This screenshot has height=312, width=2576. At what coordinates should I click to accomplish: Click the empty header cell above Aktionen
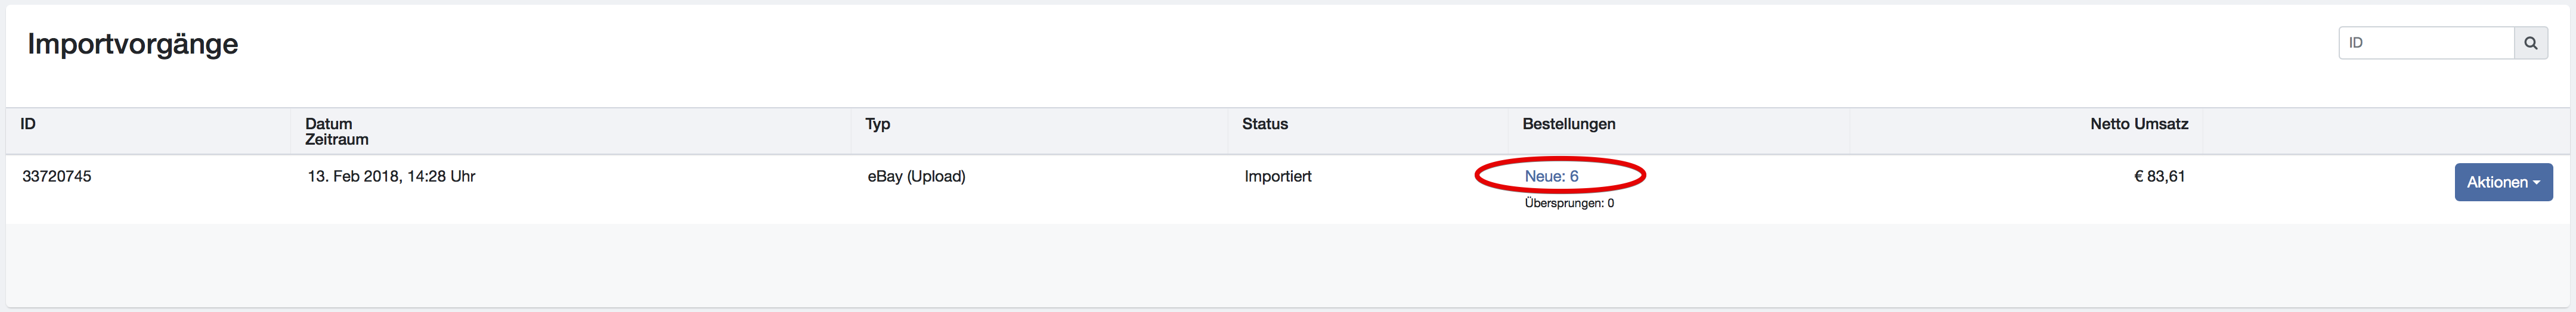tap(2385, 130)
